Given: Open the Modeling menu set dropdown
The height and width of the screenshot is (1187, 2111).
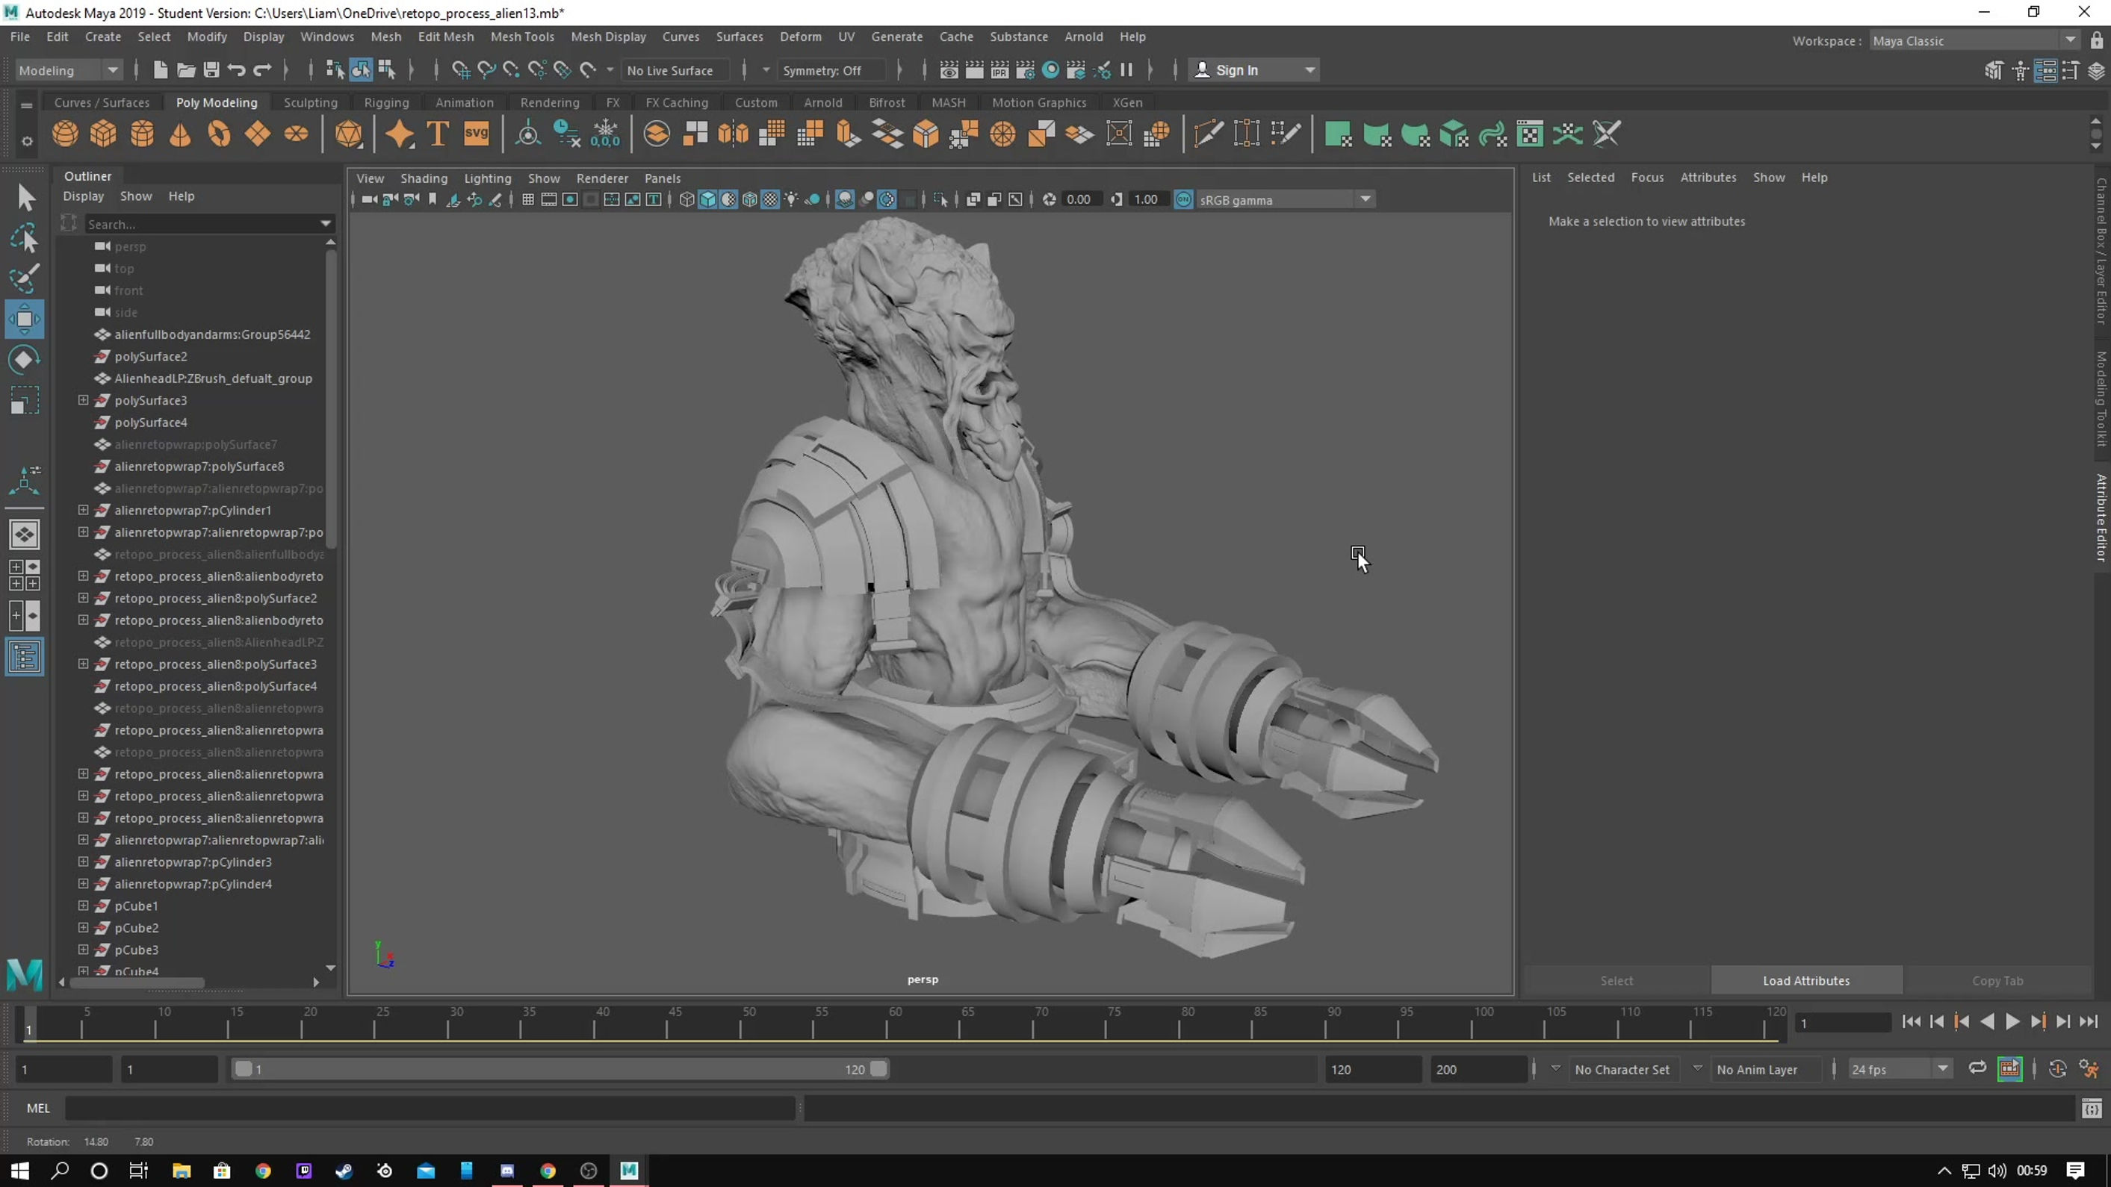Looking at the screenshot, I should click(x=69, y=70).
